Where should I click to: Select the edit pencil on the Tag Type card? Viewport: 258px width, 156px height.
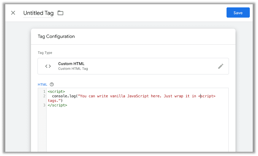pos(221,66)
